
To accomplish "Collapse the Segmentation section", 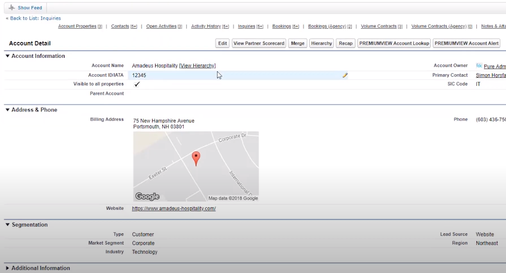I will 8,225.
